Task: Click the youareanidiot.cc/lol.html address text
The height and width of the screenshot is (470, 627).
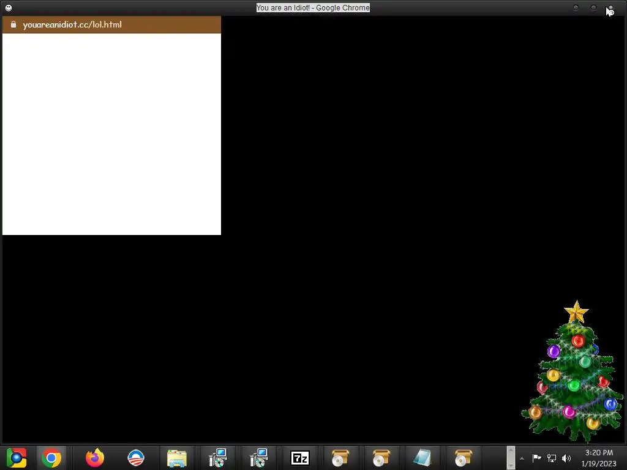Action: 72,24
